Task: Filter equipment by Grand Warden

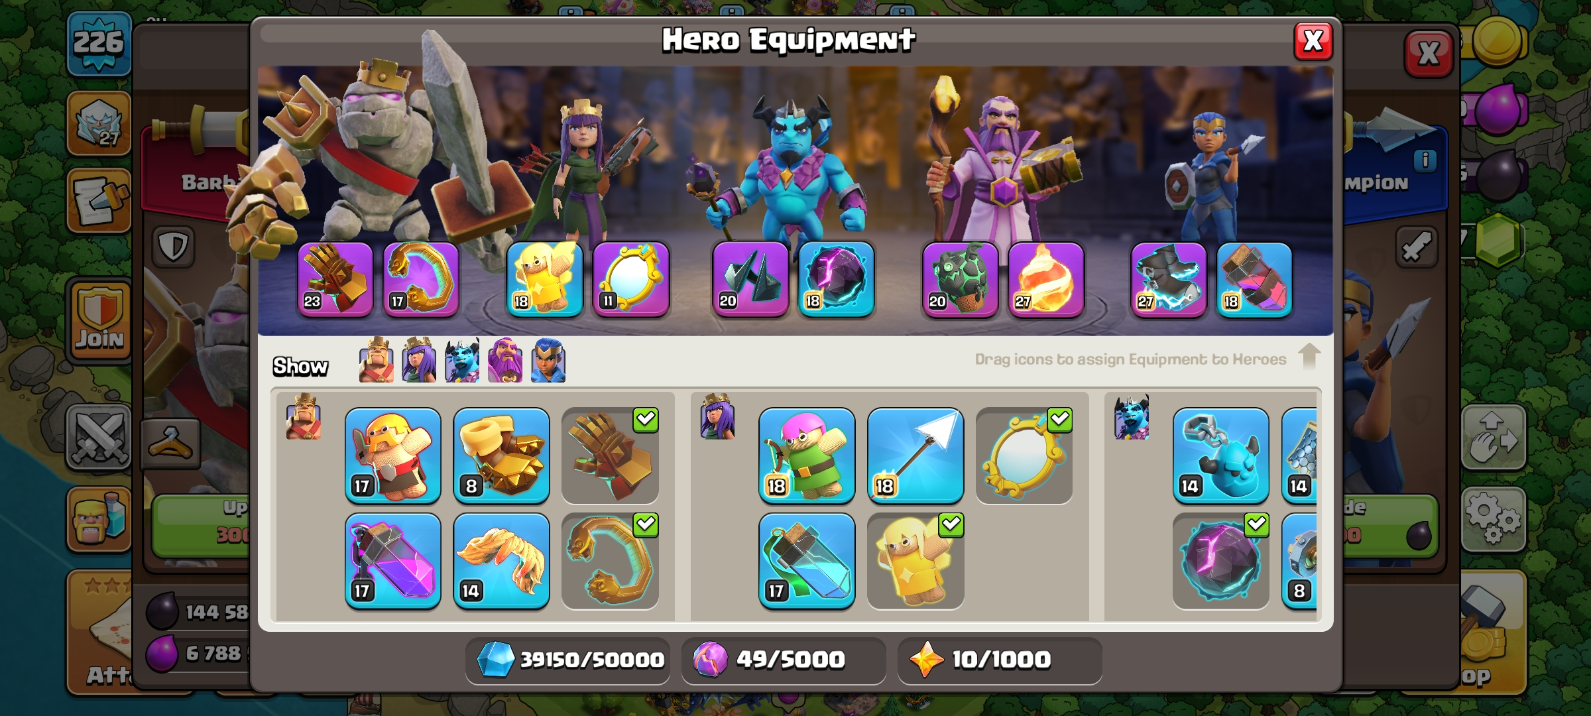Action: [x=504, y=360]
